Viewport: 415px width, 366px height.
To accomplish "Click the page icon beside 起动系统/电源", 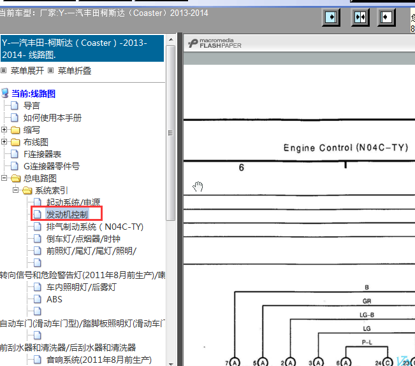I will pyautogui.click(x=38, y=202).
